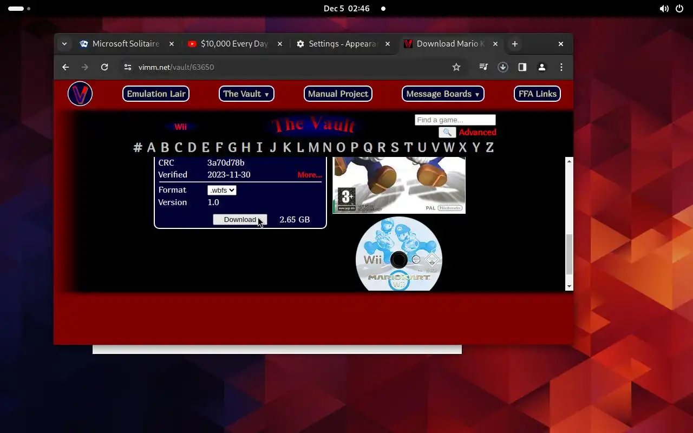Close the Microsoft Solitaire tab
The image size is (693, 433).
172,44
